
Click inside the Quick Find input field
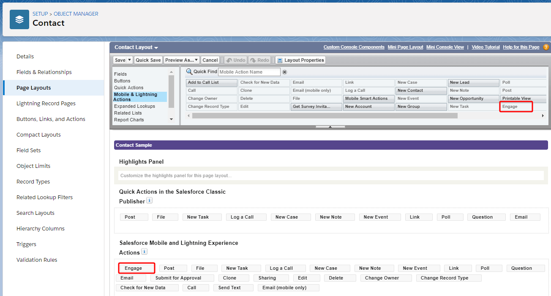coord(249,72)
